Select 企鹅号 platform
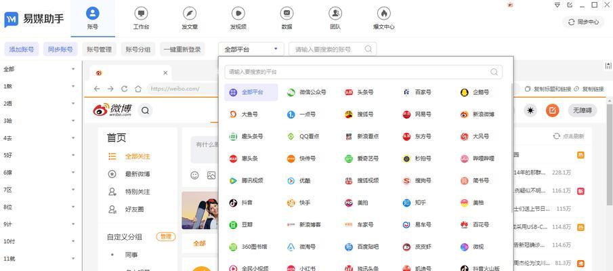 [475, 93]
